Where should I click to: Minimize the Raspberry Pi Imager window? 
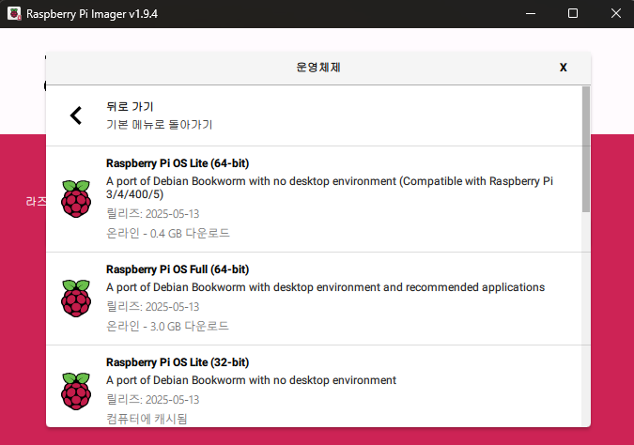tap(531, 14)
